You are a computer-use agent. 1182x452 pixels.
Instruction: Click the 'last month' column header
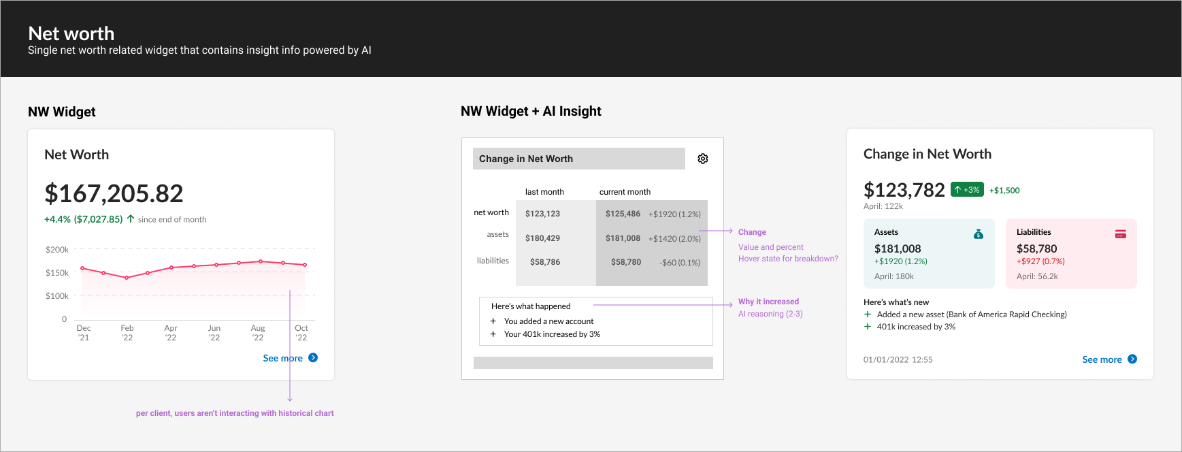(x=544, y=192)
